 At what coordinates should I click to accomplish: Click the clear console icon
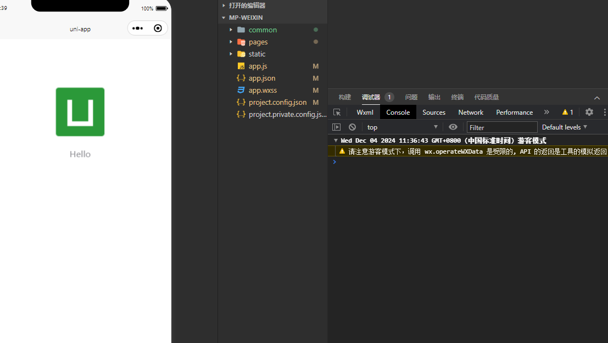coord(352,127)
